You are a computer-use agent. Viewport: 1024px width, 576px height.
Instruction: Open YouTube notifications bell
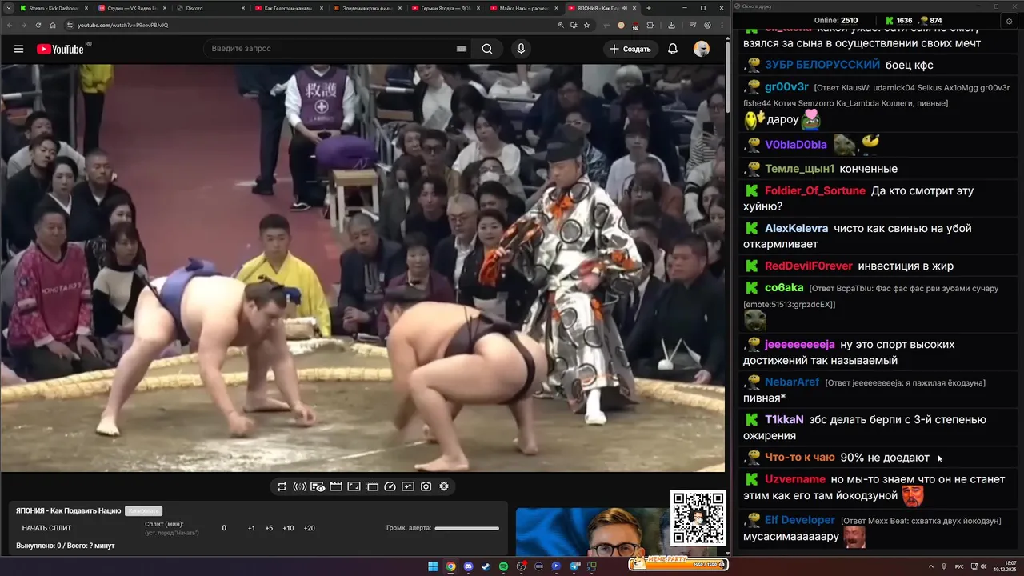tap(673, 49)
